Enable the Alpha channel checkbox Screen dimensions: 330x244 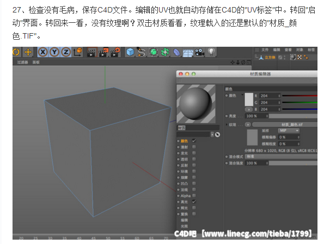(x=194, y=196)
